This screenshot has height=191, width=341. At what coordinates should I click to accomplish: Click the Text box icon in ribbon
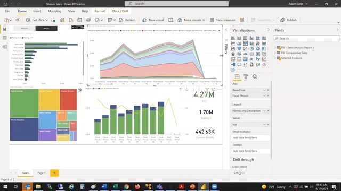coord(170,20)
